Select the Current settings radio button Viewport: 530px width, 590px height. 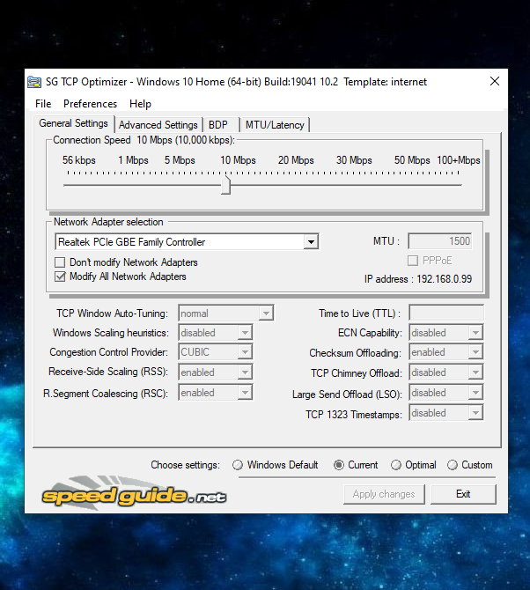coord(339,465)
